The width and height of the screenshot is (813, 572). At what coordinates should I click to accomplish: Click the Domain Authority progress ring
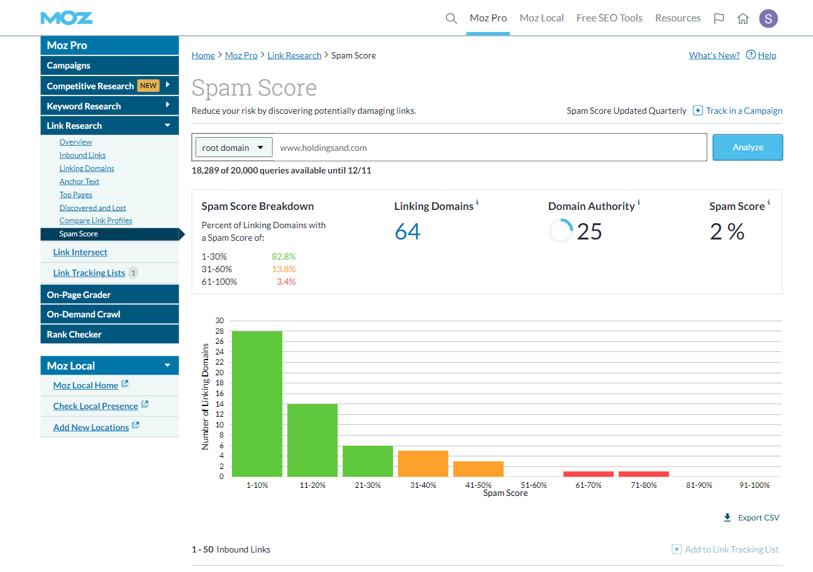tap(561, 231)
